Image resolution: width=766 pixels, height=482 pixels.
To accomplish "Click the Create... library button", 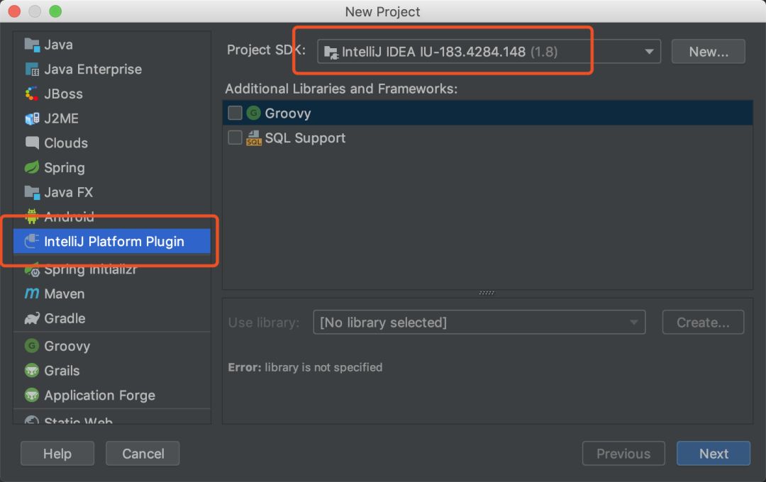I will 703,323.
